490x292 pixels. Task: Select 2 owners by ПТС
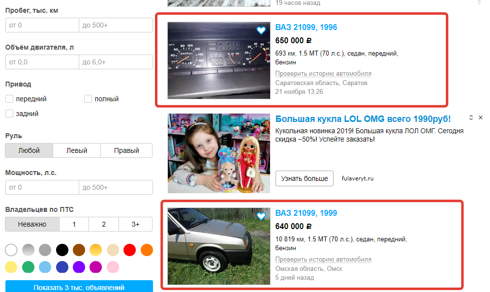click(104, 224)
